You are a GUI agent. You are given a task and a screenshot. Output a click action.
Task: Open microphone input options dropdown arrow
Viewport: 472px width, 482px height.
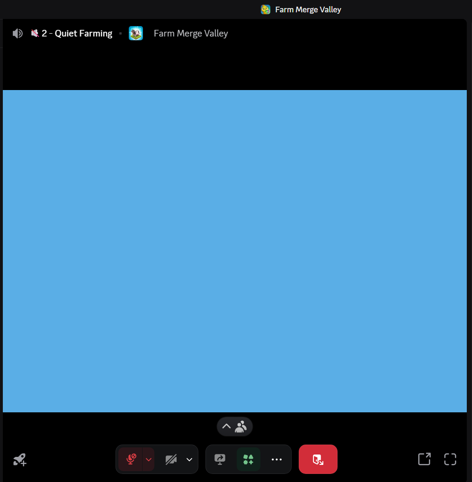[149, 459]
